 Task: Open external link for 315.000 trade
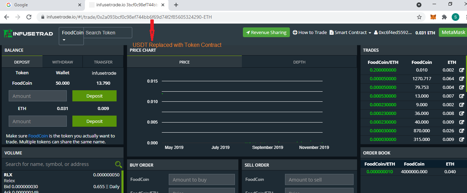461,140
